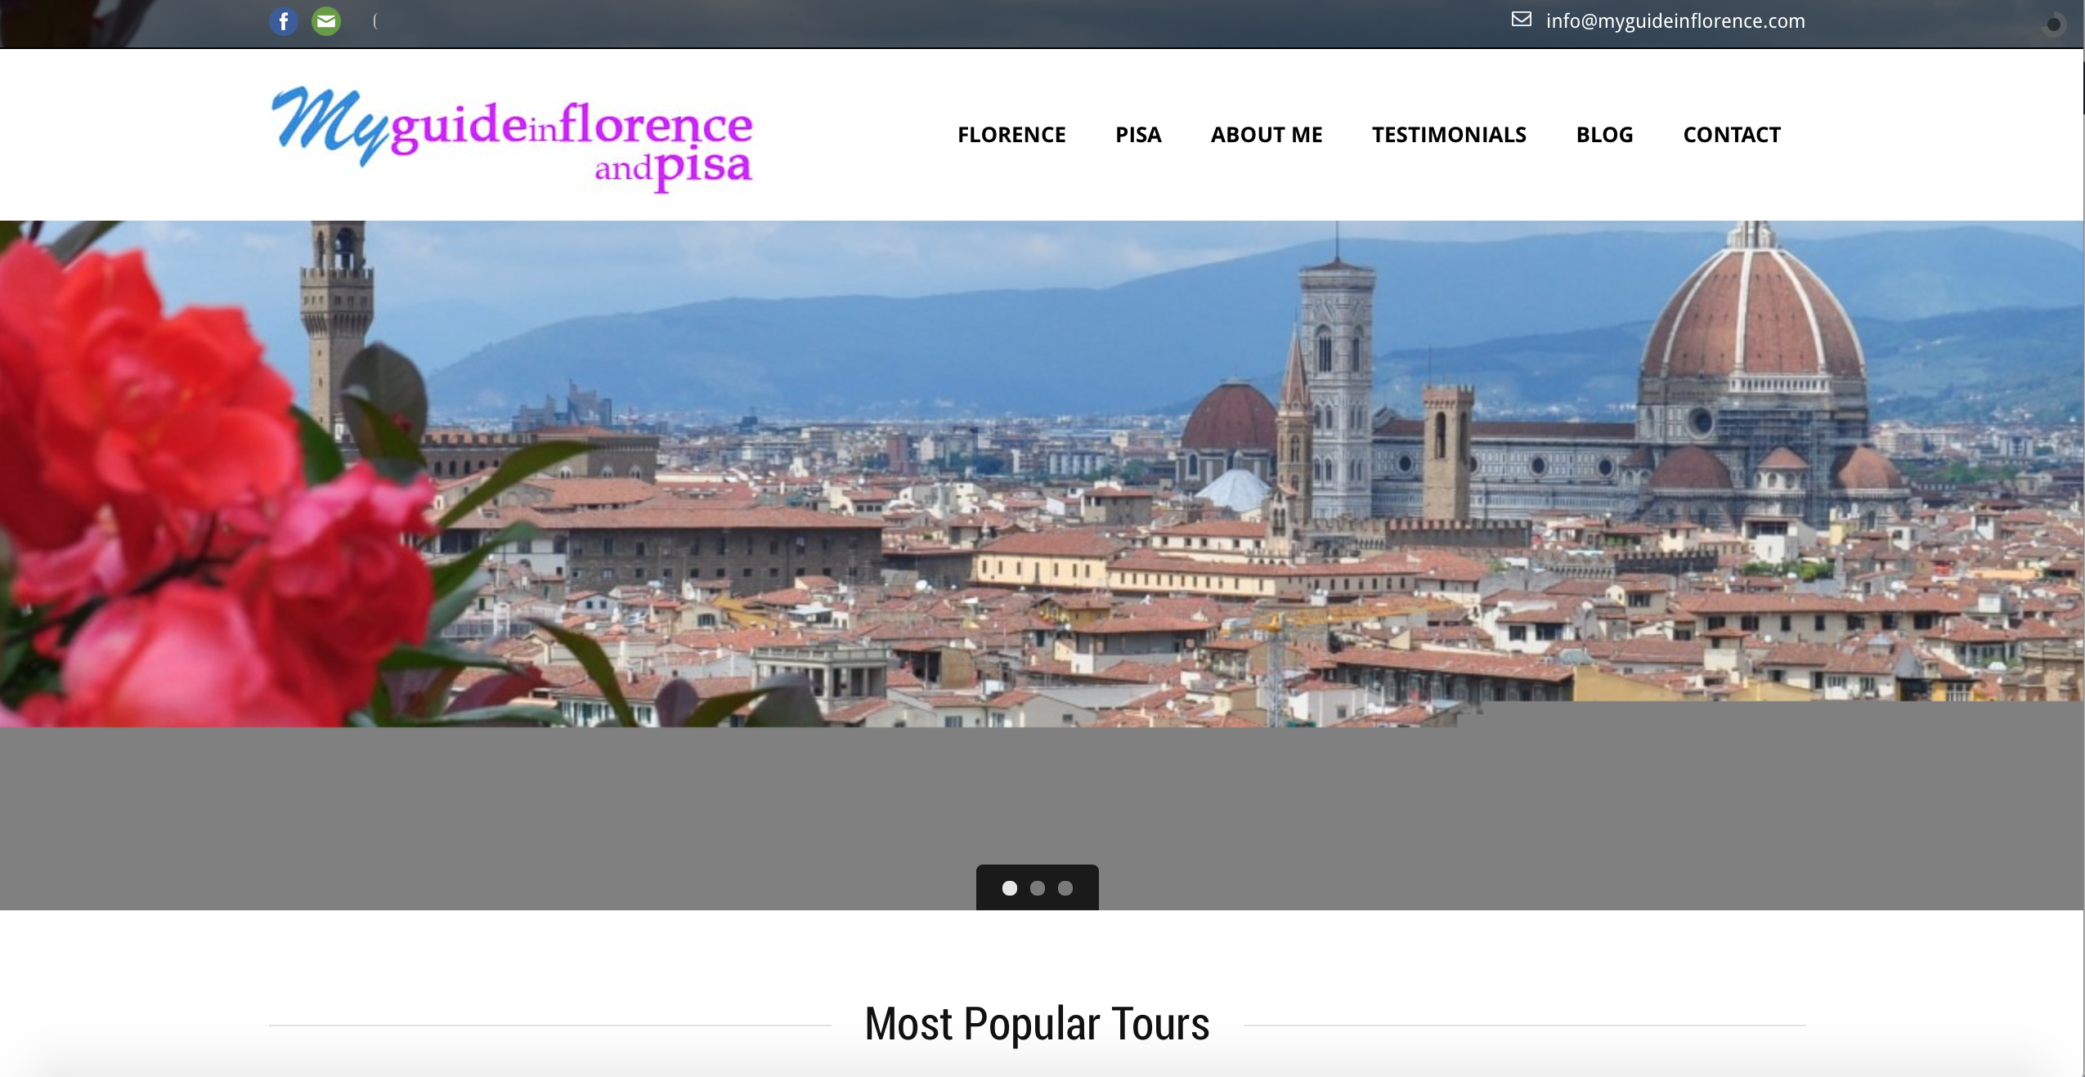Viewport: 2085px width, 1077px height.
Task: Click the outline envelope beside email address
Action: pyautogui.click(x=1521, y=20)
